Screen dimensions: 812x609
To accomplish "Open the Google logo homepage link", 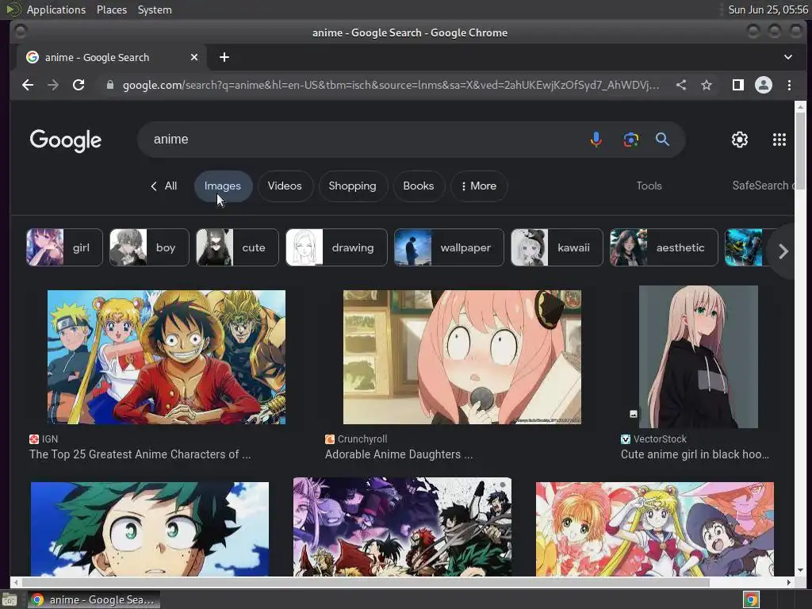I will click(66, 140).
